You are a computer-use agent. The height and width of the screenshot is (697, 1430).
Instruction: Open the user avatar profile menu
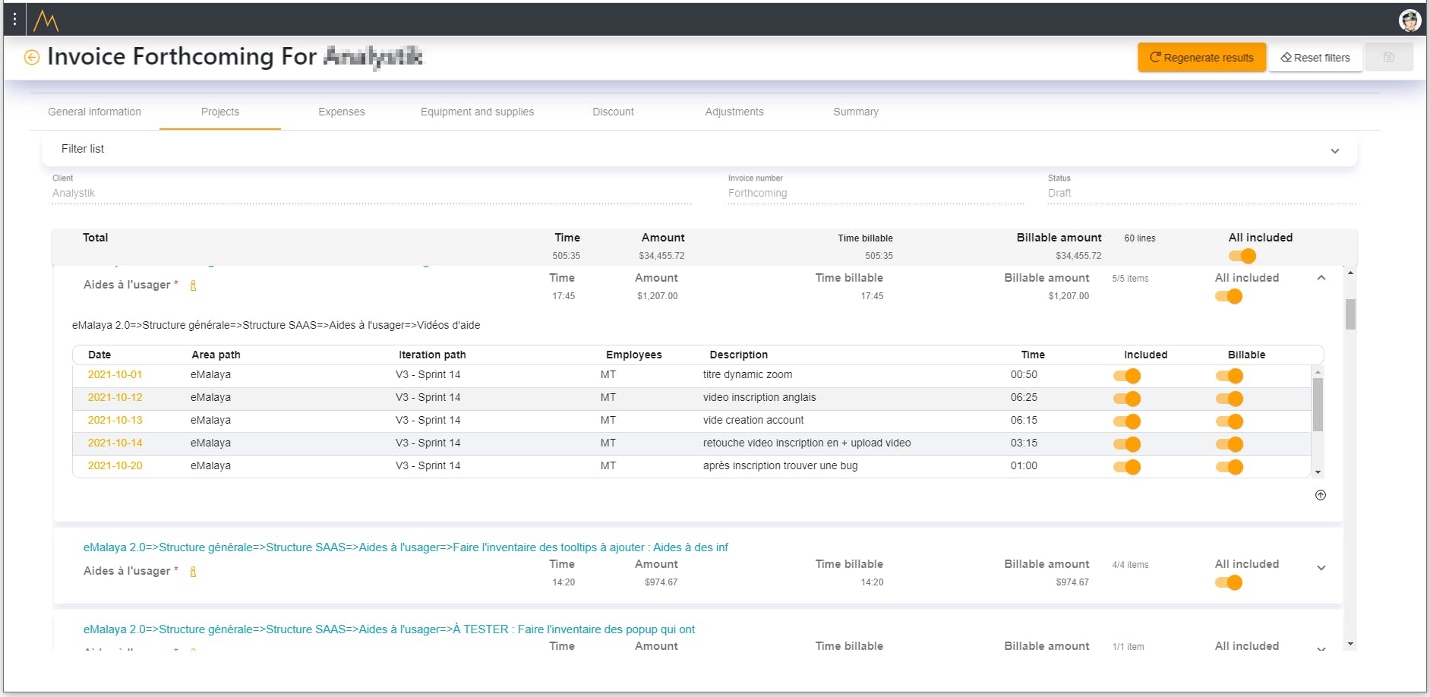[1409, 20]
